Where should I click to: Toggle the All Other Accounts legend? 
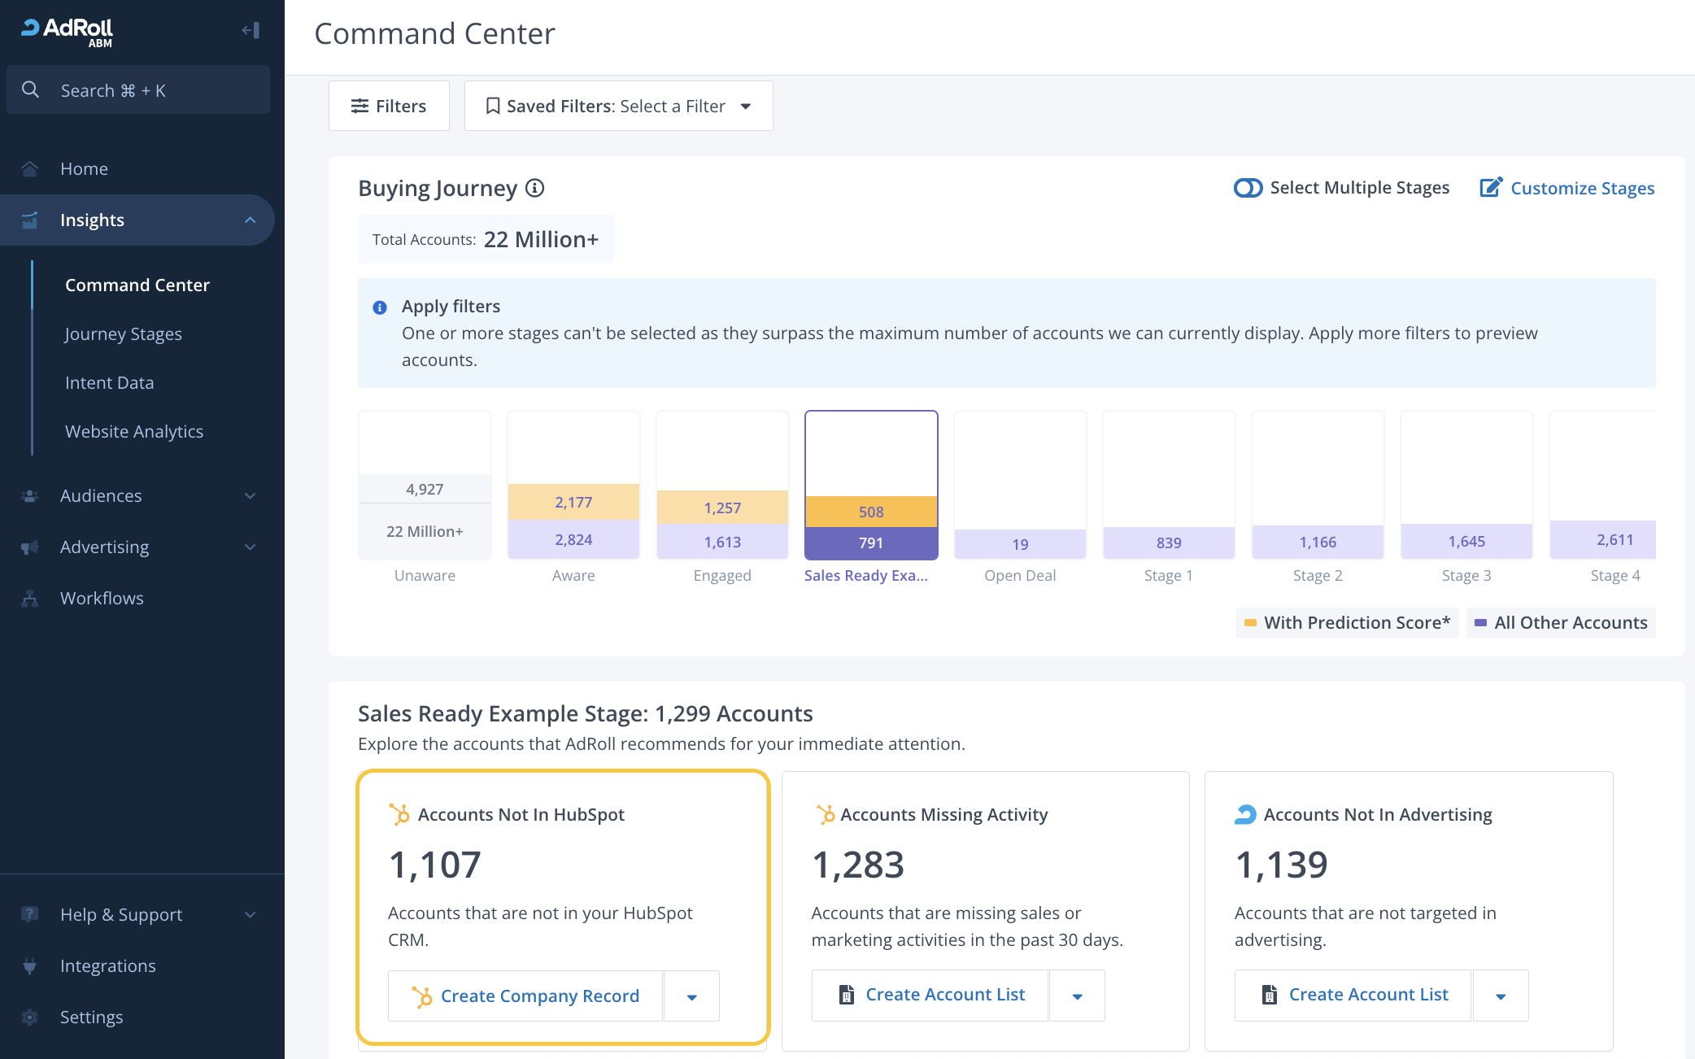[1561, 623]
